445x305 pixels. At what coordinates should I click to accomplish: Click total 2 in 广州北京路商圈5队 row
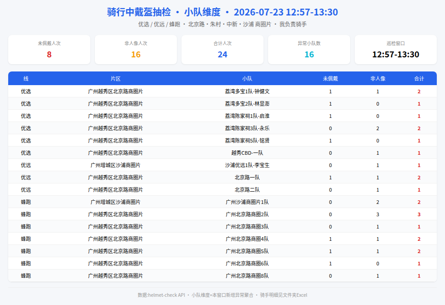click(419, 251)
